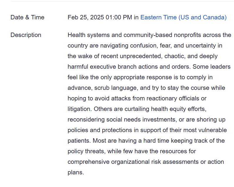Image resolution: width=234 pixels, height=187 pixels.
Task: Open the Eastern Time (US and Canada) link
Action: point(183,17)
